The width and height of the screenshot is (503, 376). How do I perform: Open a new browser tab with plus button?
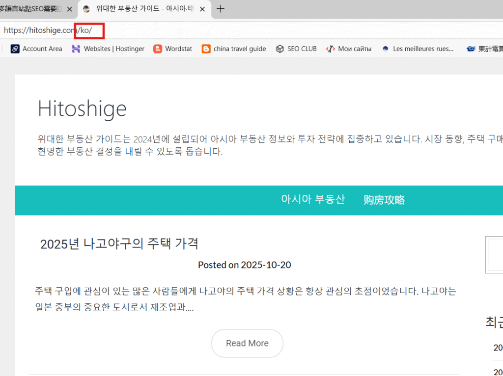(x=221, y=9)
